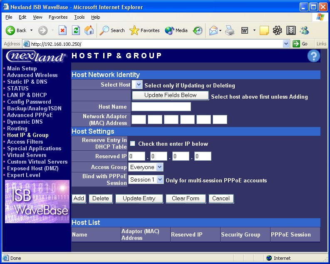Open the Favorites star panel
This screenshot has width=330, height=264.
134,30
